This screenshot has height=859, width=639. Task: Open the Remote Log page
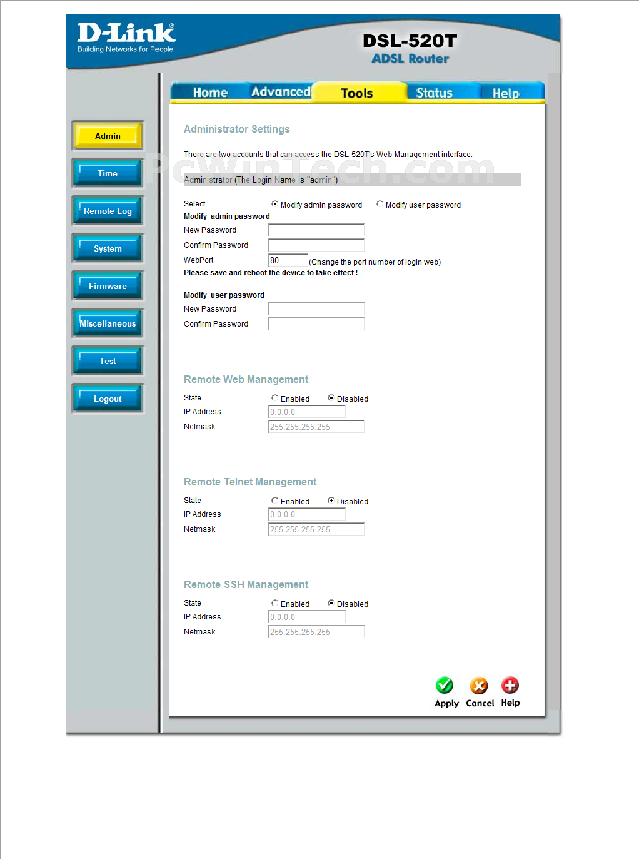[108, 211]
